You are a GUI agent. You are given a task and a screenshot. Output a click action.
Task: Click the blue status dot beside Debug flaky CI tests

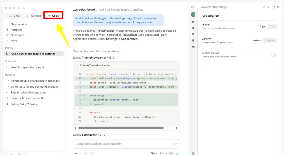pos(7,104)
